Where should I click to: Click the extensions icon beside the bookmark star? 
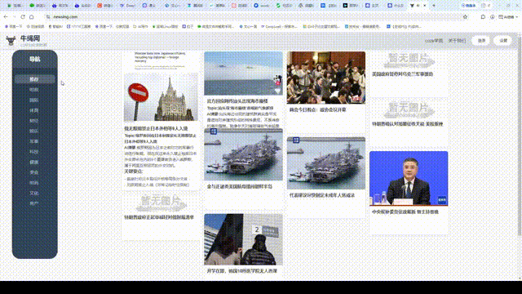coord(483,16)
